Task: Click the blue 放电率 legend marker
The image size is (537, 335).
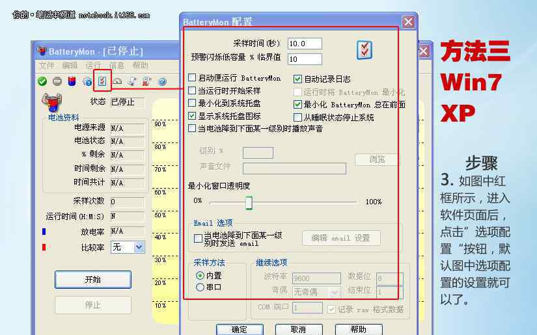Action: point(44,232)
